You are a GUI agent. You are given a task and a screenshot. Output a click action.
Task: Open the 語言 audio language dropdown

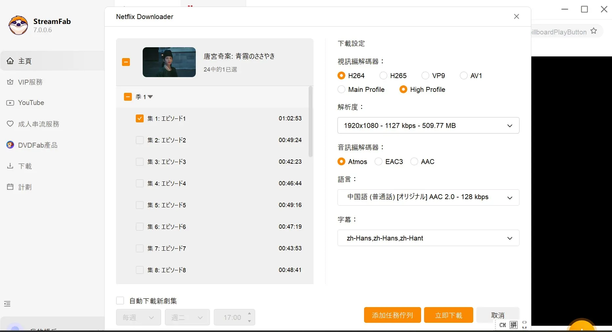click(428, 197)
